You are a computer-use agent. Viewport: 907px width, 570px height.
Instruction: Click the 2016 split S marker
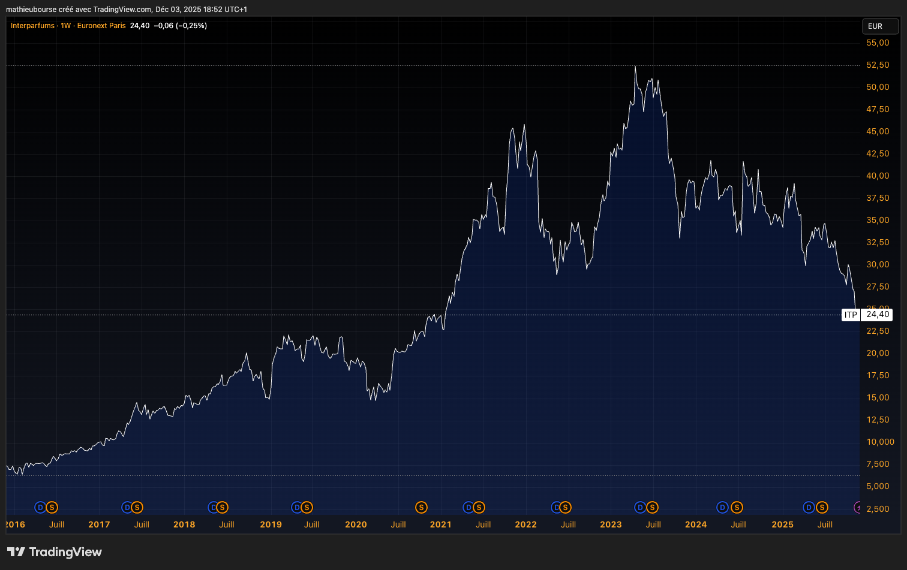(x=52, y=508)
